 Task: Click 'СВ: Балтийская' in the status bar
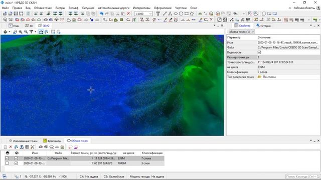pos(114,176)
